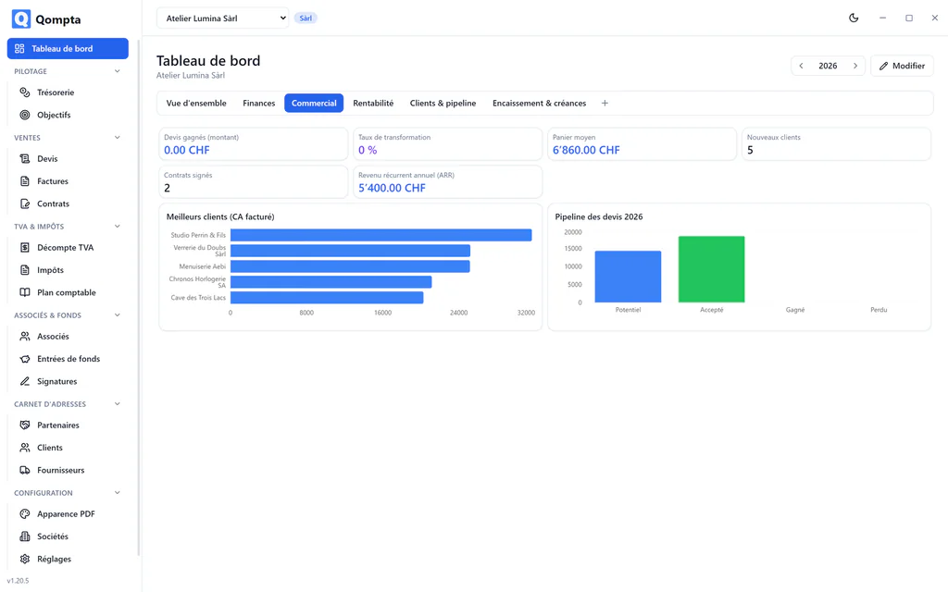Switch to the Vue d'ensemble tab
The height and width of the screenshot is (592, 948).
(196, 104)
